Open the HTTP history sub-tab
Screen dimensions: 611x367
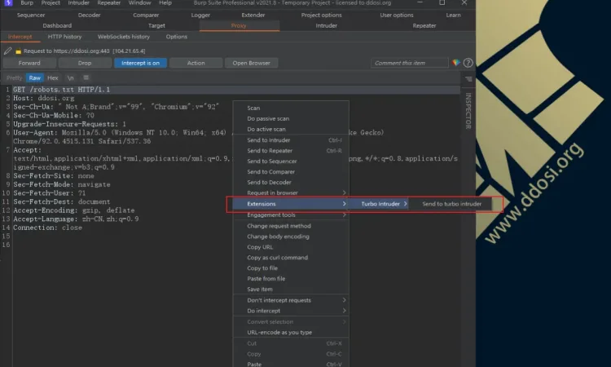coord(64,36)
